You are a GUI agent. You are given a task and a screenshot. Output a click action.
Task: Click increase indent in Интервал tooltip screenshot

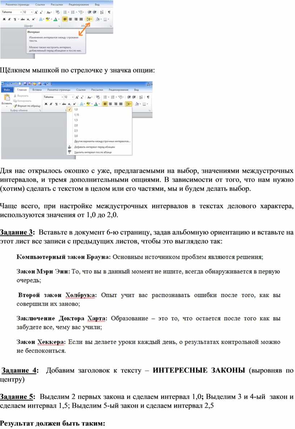coord(95,12)
